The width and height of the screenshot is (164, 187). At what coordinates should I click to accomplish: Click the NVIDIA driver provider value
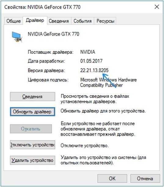[88, 52]
